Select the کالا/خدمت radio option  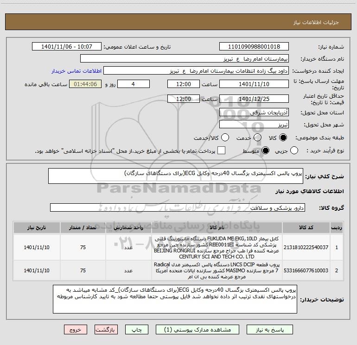click(225, 138)
